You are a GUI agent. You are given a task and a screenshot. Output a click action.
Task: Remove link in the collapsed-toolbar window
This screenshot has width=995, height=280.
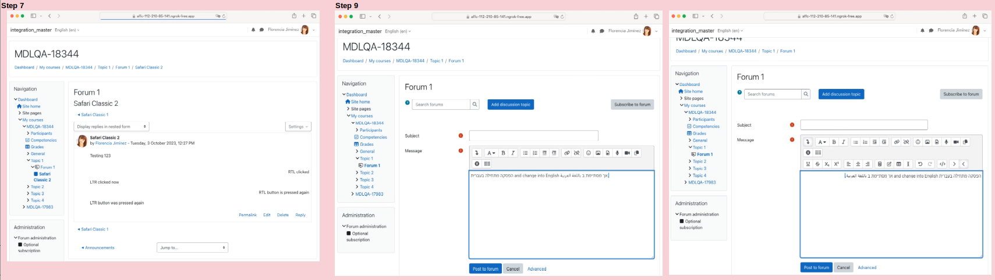[576, 153]
